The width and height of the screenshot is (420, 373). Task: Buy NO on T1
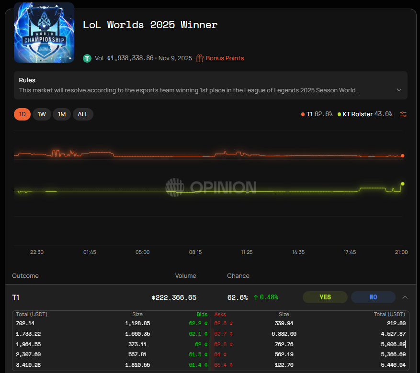click(373, 297)
